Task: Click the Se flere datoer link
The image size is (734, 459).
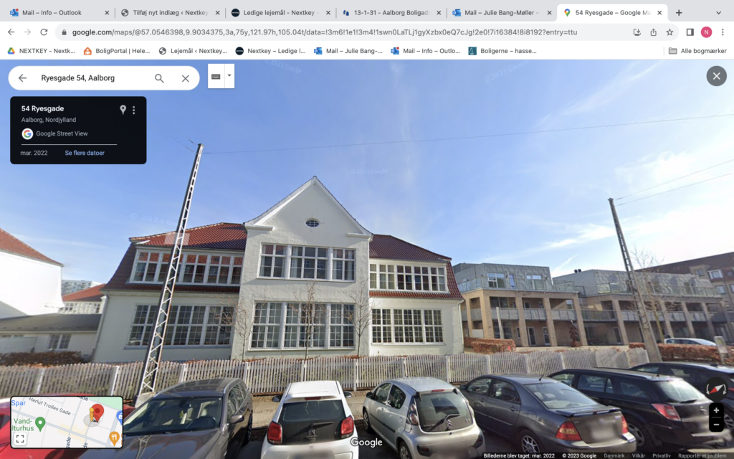Action: tap(85, 153)
